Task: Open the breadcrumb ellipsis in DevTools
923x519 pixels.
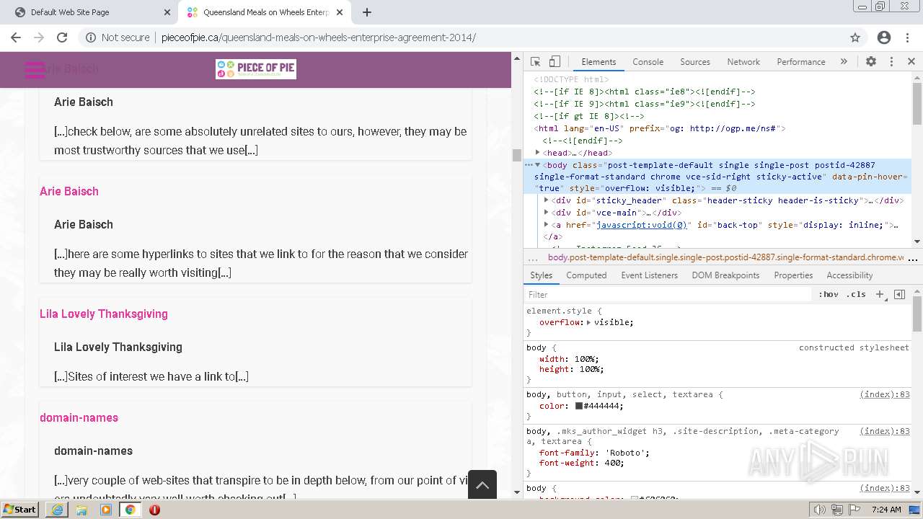Action: 533,257
